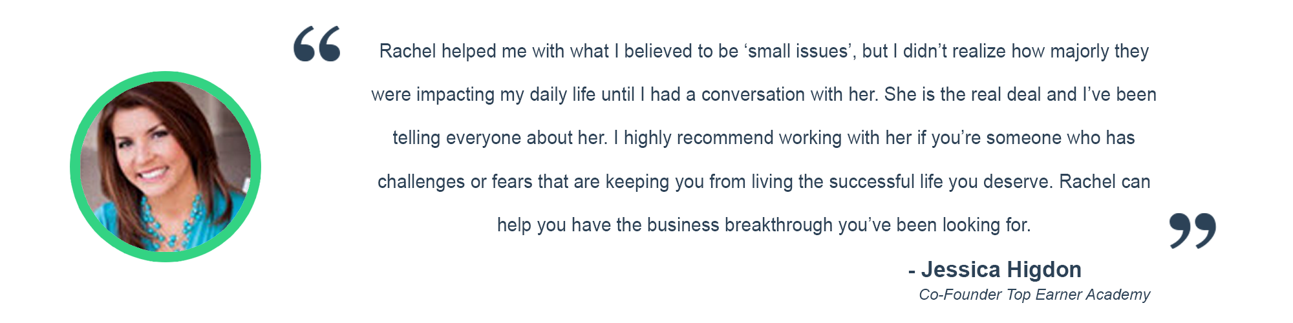
Task: Click 'Co-Founder Top Earner Academy' subtitle
Action: tap(1034, 295)
